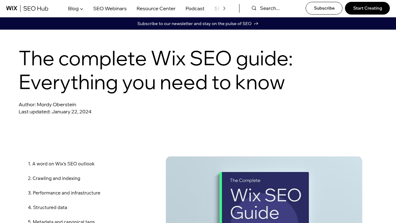
Task: Click the Wix logo
Action: coord(12,8)
